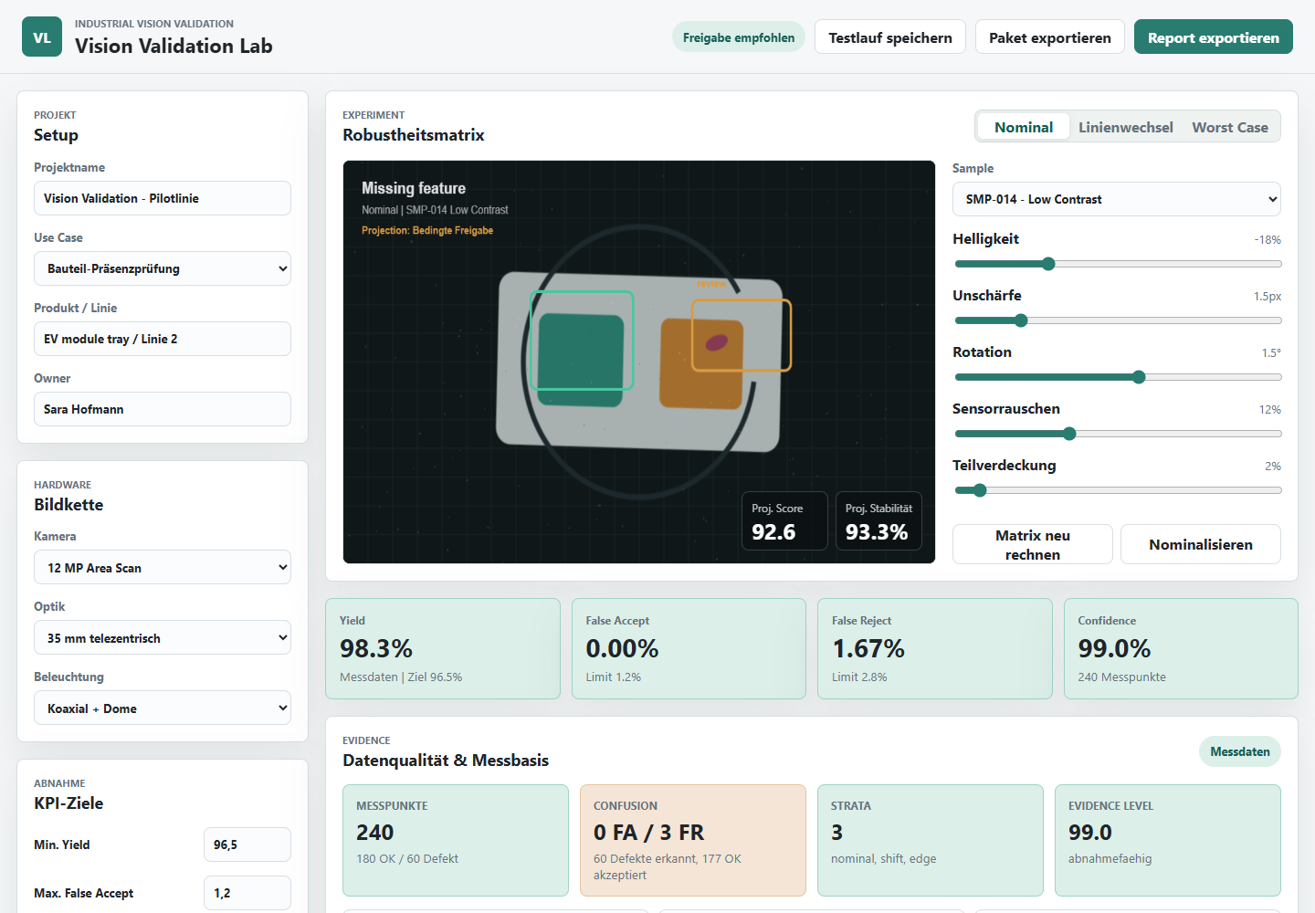Screen dimensions: 1315x913
Task: Click the Proj. Score 92.6 readout
Action: click(x=785, y=520)
